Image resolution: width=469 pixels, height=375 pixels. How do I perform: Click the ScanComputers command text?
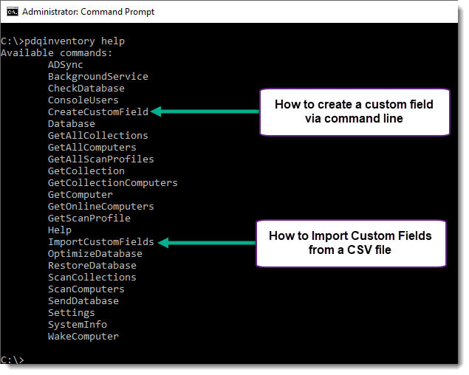(86, 289)
